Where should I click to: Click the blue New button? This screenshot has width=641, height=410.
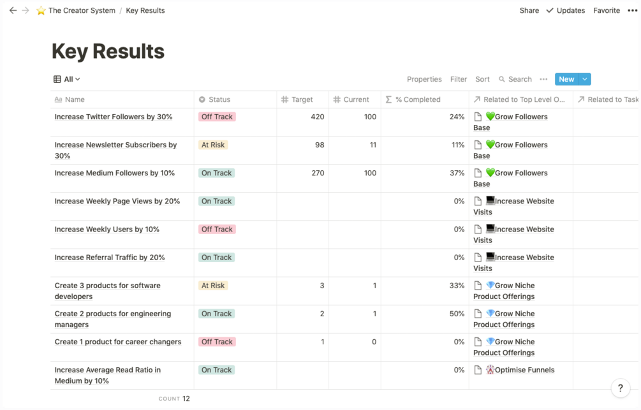(566, 80)
